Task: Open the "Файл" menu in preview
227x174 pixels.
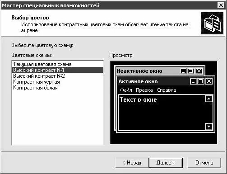Action: click(126, 90)
